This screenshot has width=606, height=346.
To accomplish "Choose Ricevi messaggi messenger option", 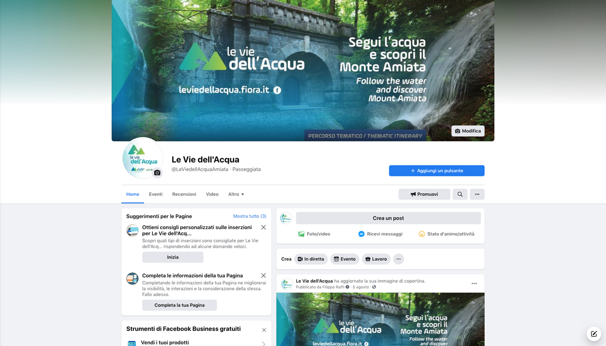I will [x=380, y=234].
